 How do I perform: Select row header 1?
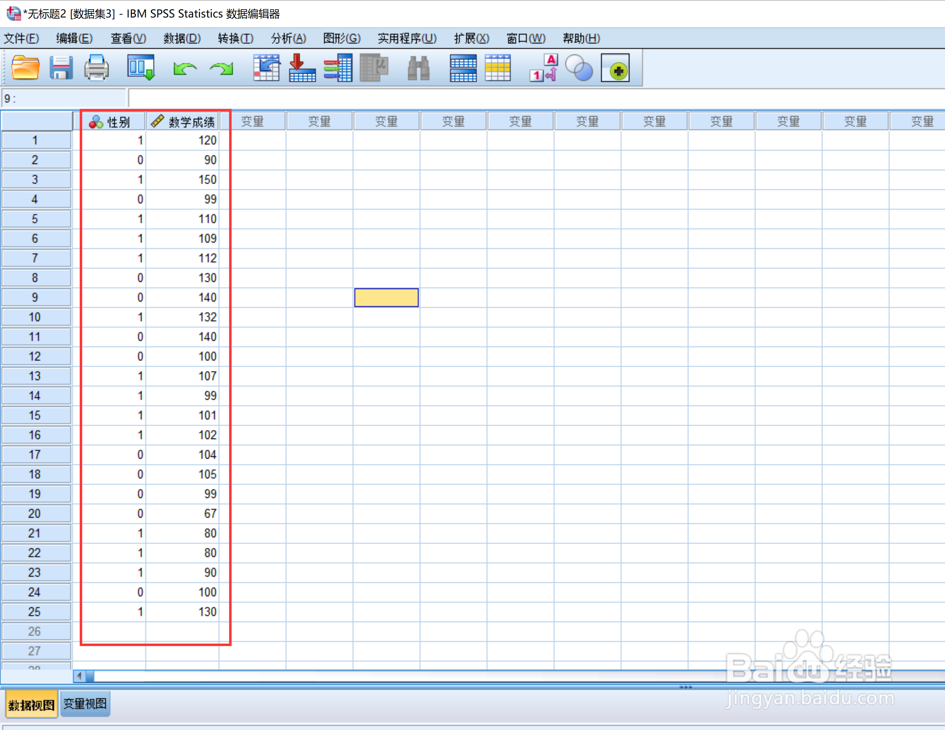click(36, 140)
